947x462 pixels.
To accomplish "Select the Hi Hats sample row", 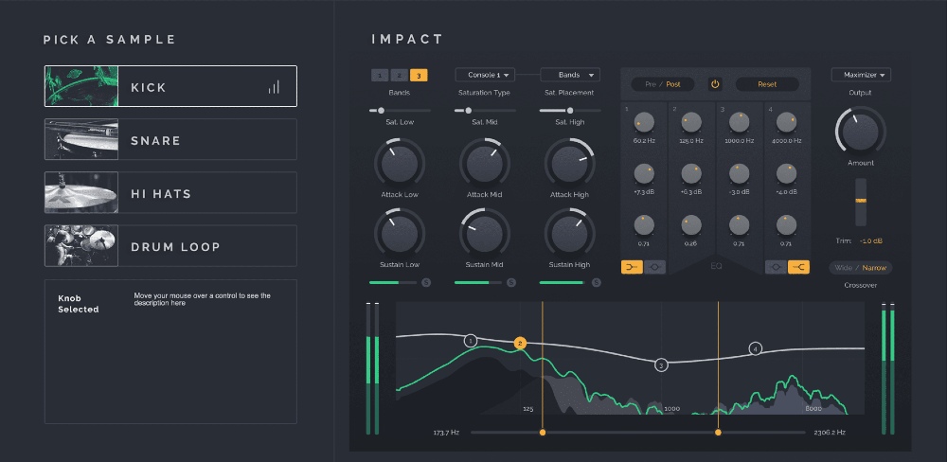I will coord(170,193).
